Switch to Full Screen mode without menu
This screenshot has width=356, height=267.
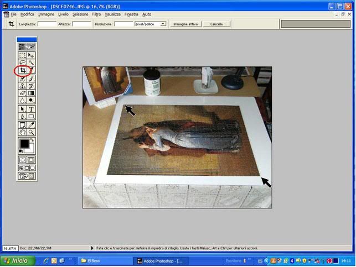(33, 168)
